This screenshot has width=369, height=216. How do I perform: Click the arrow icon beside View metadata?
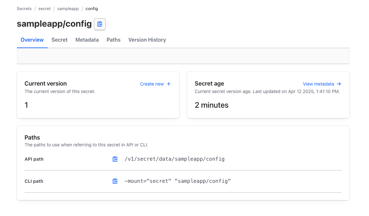coord(339,84)
